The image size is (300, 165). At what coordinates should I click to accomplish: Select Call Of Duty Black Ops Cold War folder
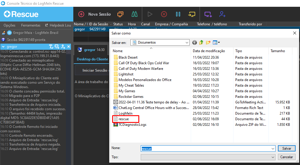click(x=144, y=63)
